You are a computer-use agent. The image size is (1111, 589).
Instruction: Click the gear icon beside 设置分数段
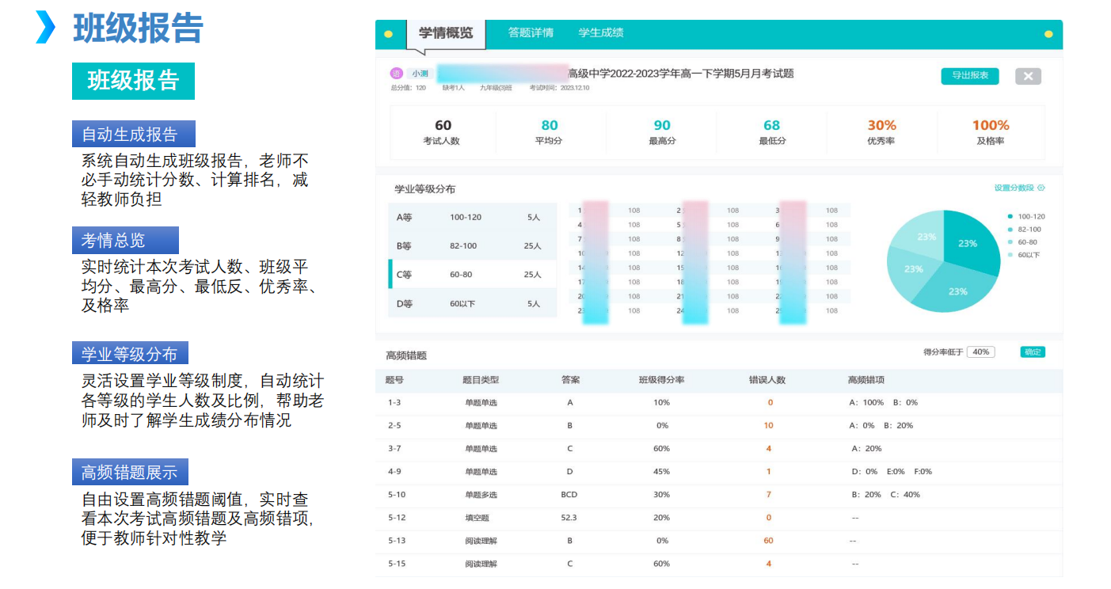(1041, 188)
